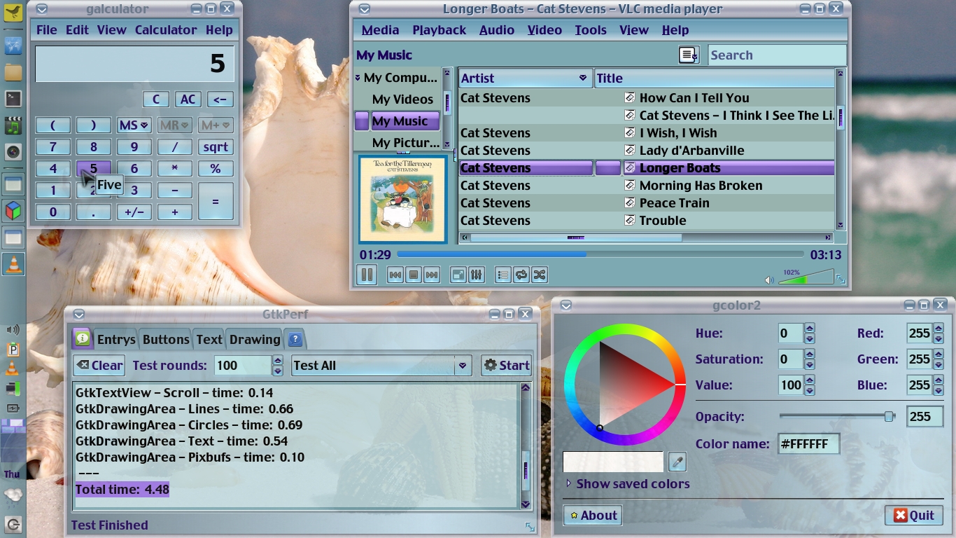Click Quit button in gcolor2
This screenshot has height=538, width=956.
913,516
